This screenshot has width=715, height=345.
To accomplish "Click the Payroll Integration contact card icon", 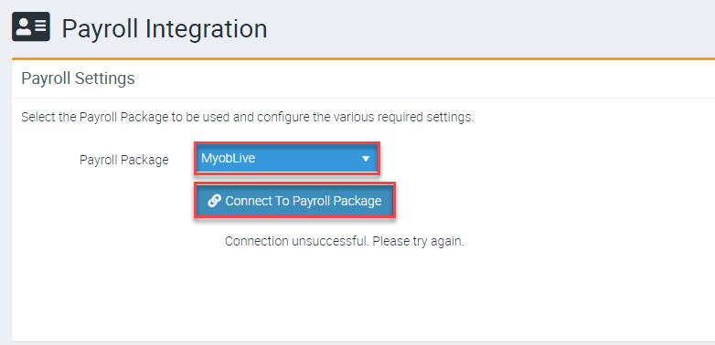I will (x=31, y=26).
